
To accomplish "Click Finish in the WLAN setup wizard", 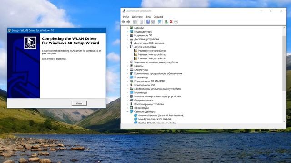I will pos(79,104).
